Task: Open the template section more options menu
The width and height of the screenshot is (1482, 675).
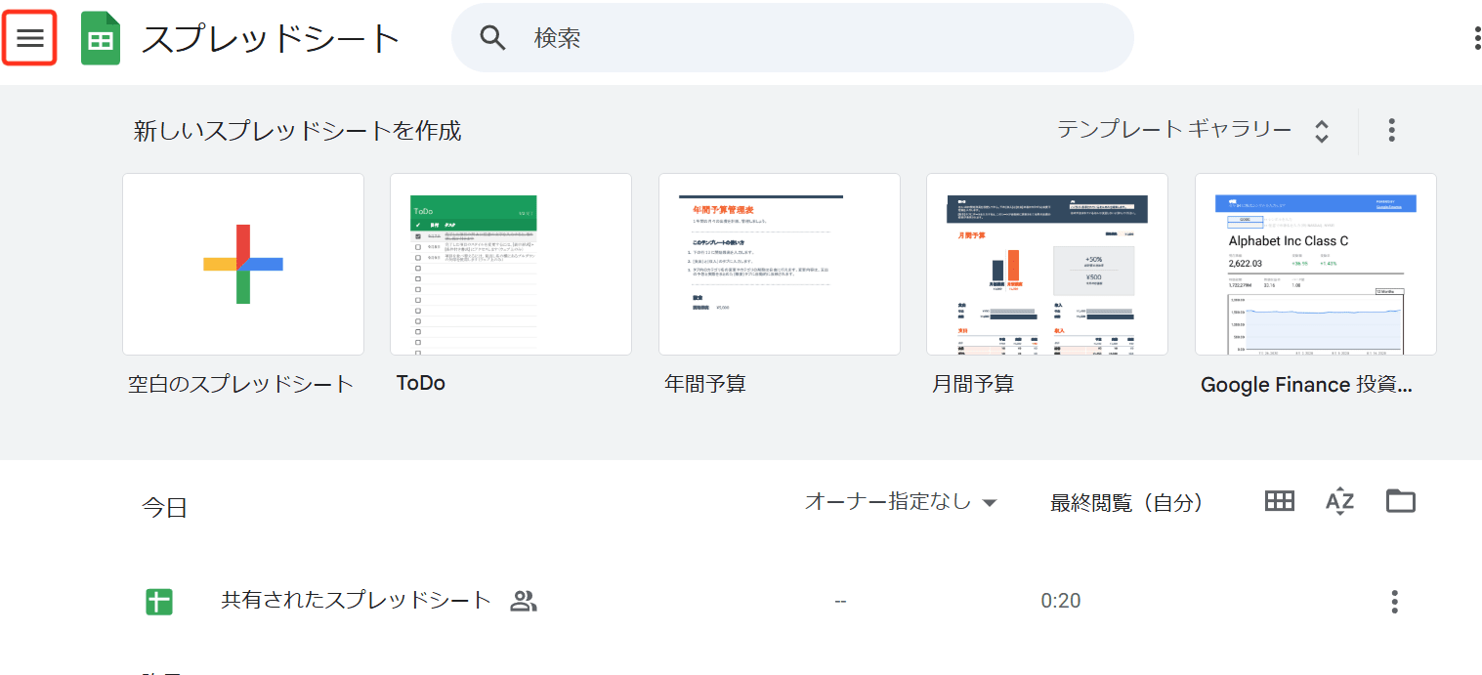Action: click(1391, 130)
